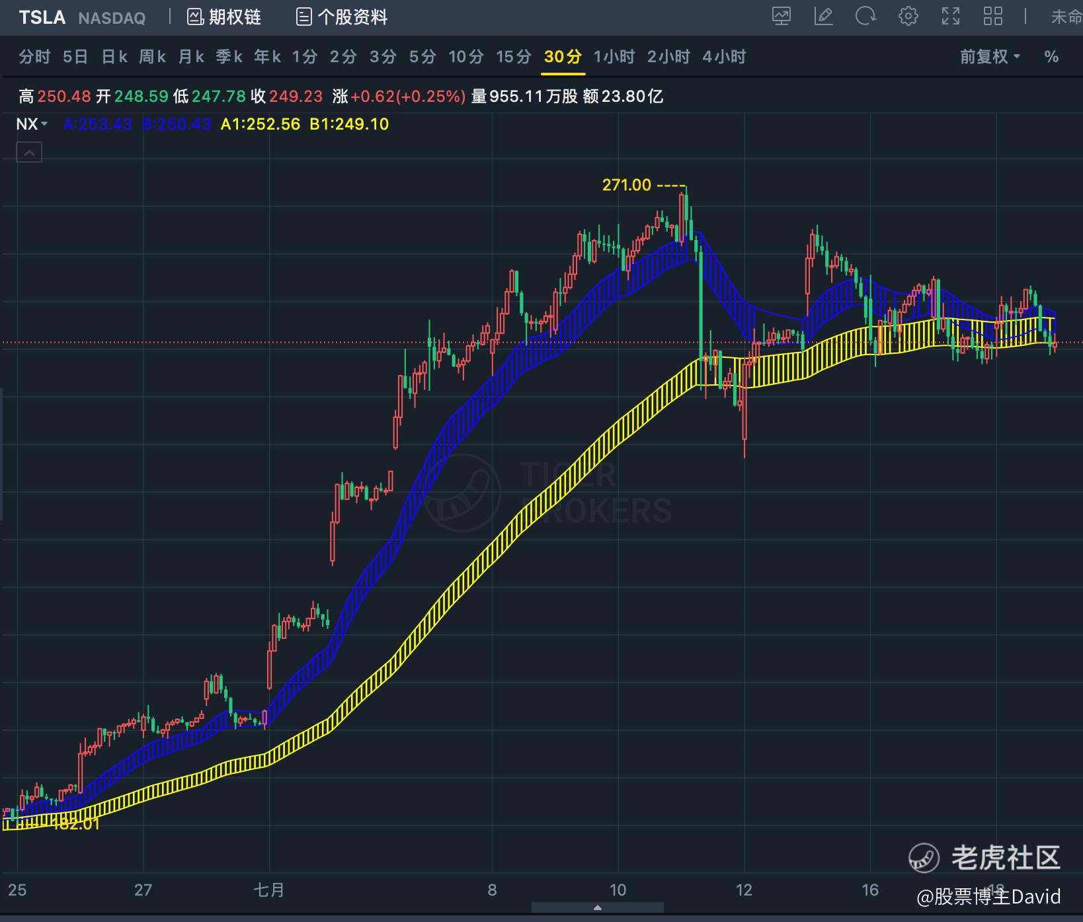Collapse indicator legend with up chevron
The width and height of the screenshot is (1083, 922).
[29, 153]
